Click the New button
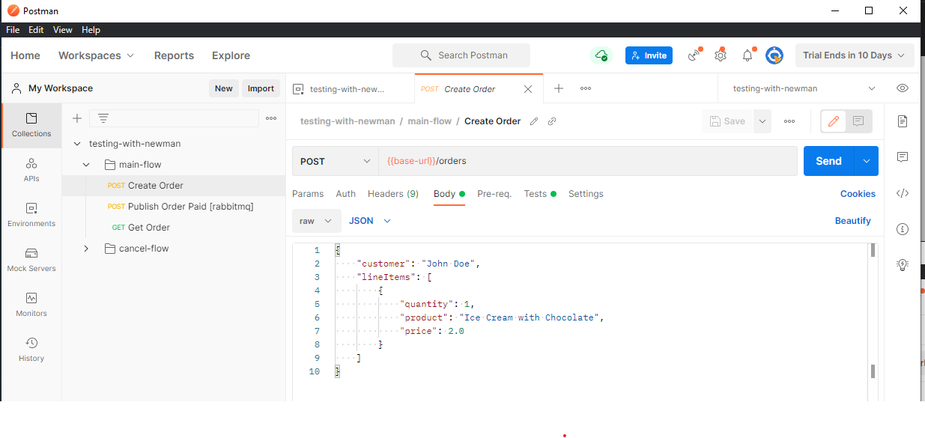Image resolution: width=925 pixels, height=438 pixels. (224, 88)
